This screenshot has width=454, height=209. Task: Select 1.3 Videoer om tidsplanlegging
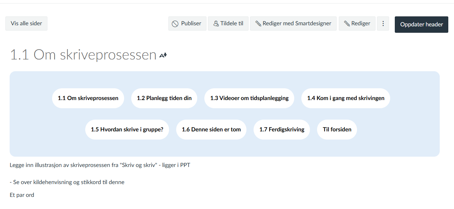(x=249, y=98)
